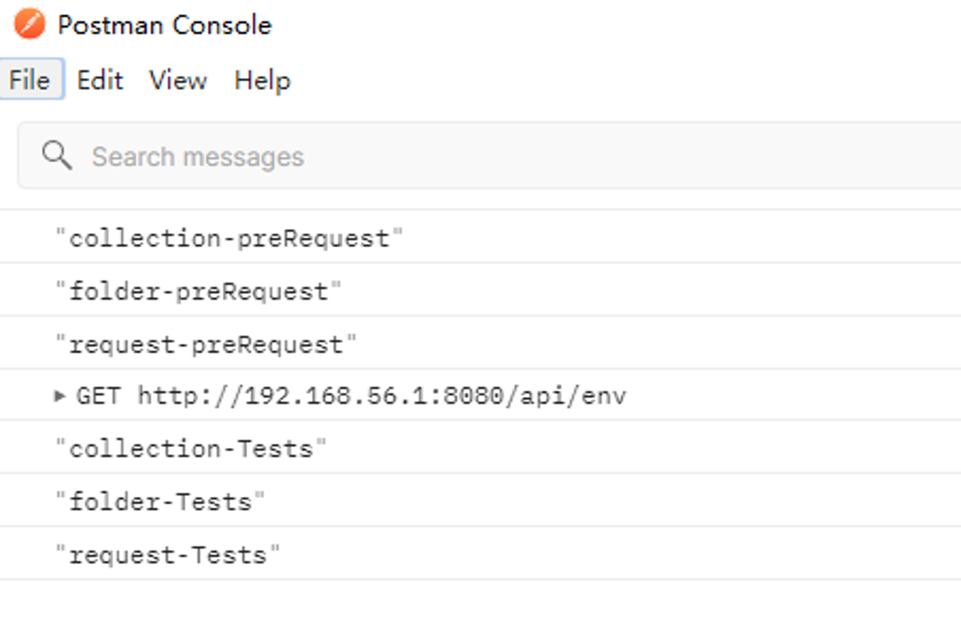This screenshot has width=961, height=625.
Task: Click the GET http://192.168.56.1:8080/api/env entry
Action: coord(480,395)
